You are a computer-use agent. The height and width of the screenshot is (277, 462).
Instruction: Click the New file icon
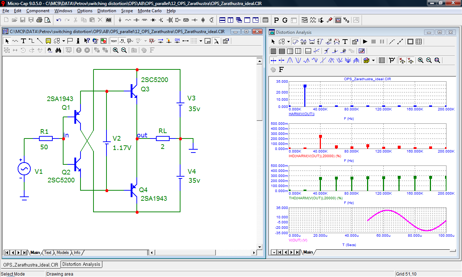(x=6, y=20)
